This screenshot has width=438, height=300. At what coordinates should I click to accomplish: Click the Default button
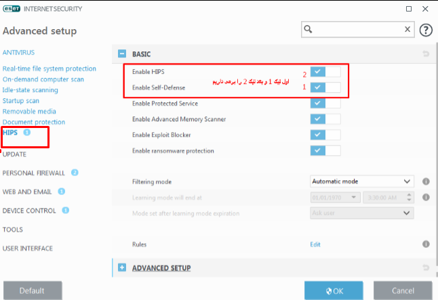(x=33, y=291)
